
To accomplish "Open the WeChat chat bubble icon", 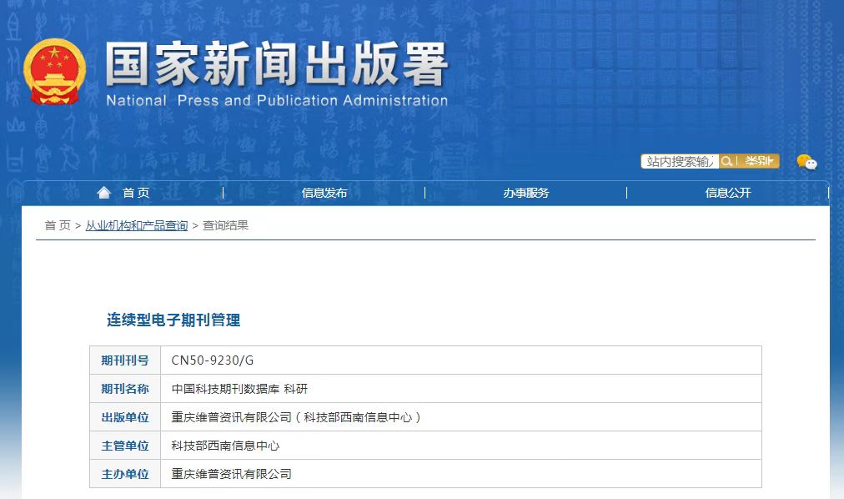I will [806, 162].
